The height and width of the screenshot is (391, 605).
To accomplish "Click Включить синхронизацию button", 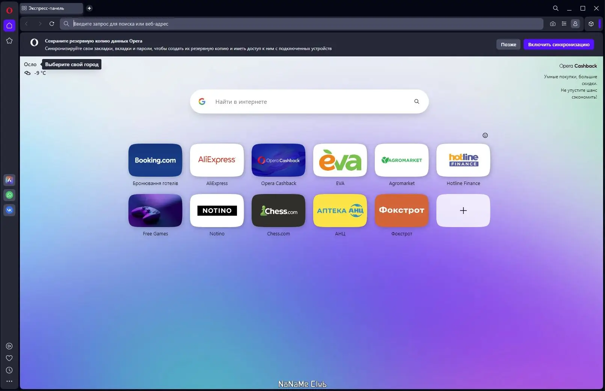I will [559, 44].
